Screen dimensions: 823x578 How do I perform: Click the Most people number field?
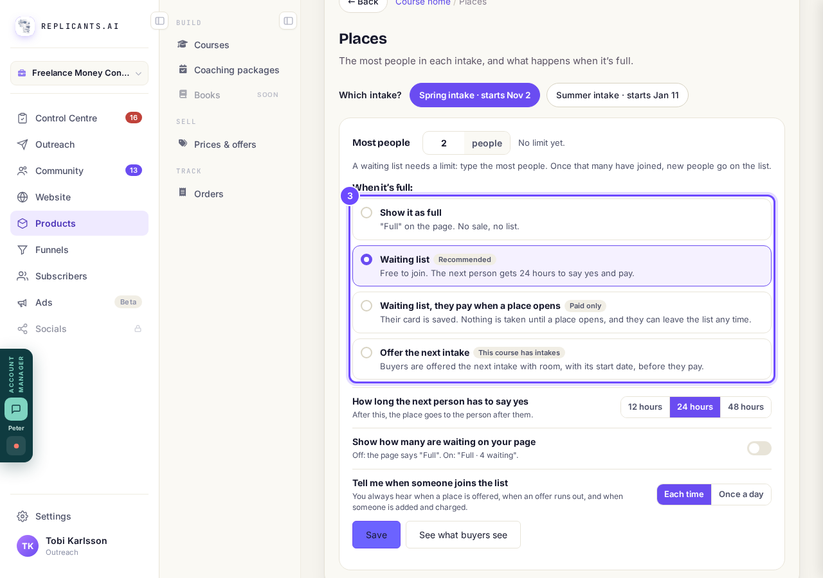tap(444, 143)
